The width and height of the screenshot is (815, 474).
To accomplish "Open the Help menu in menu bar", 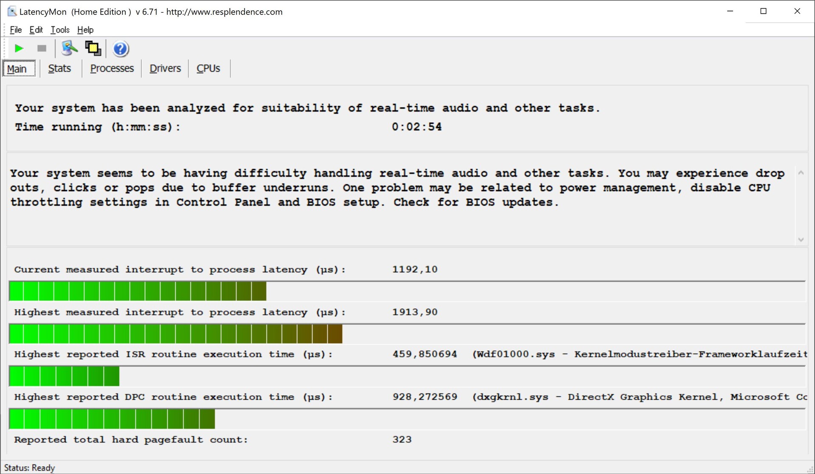I will [x=85, y=30].
